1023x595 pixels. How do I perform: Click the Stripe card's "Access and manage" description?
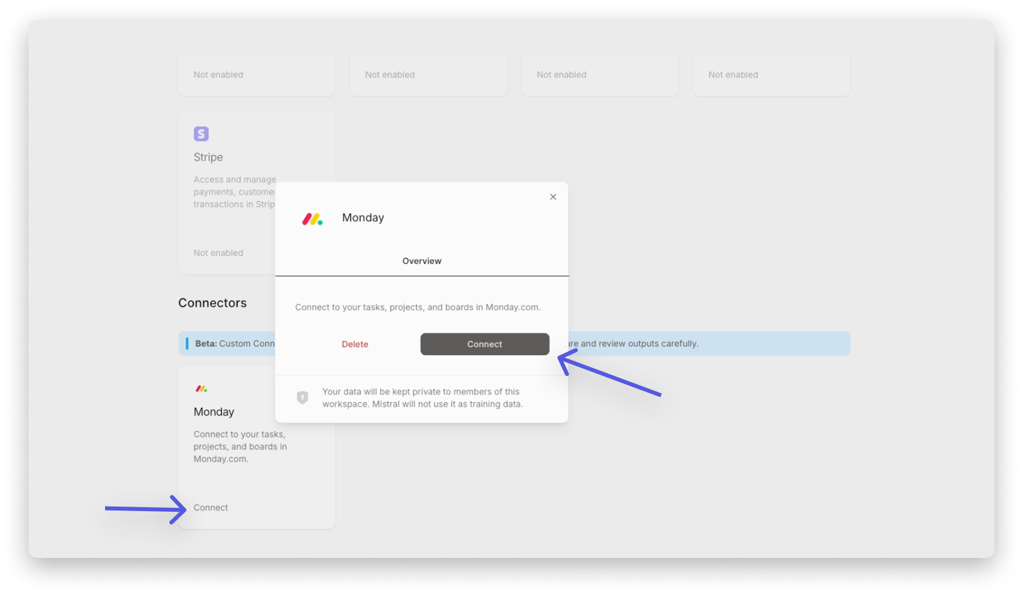(235, 192)
